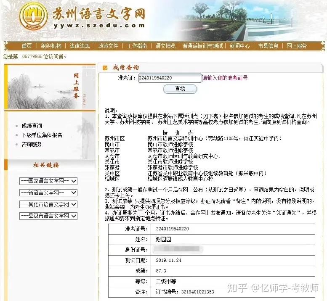The height and width of the screenshot is (301, 327).
Task: Click the 请输入你的准考证号 hint text
Action: (x=225, y=78)
